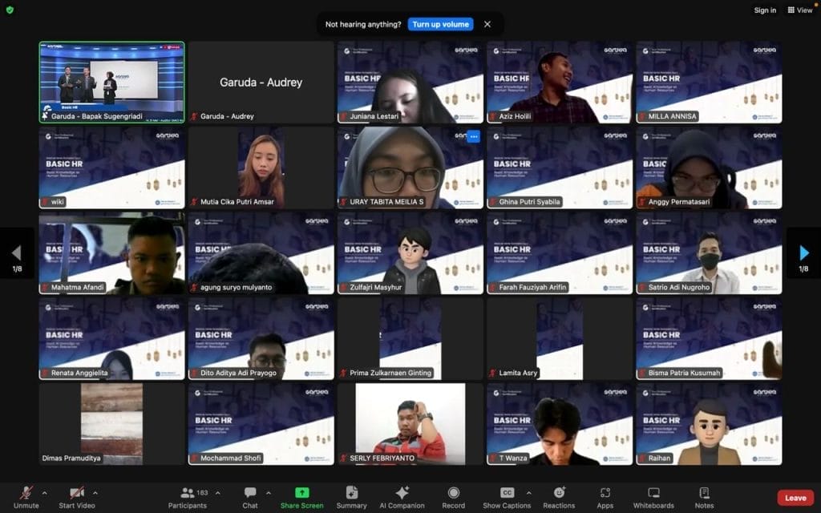821x513 pixels.
Task: Click the green Share Screen icon
Action: 301,493
